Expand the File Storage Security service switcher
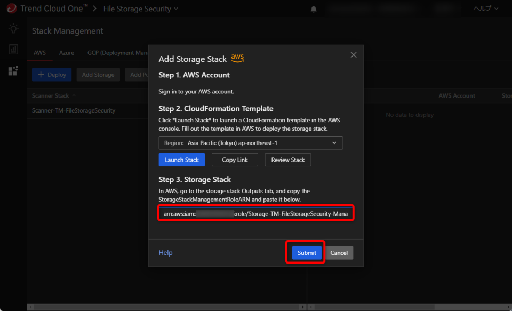This screenshot has height=311, width=512. pyautogui.click(x=178, y=9)
